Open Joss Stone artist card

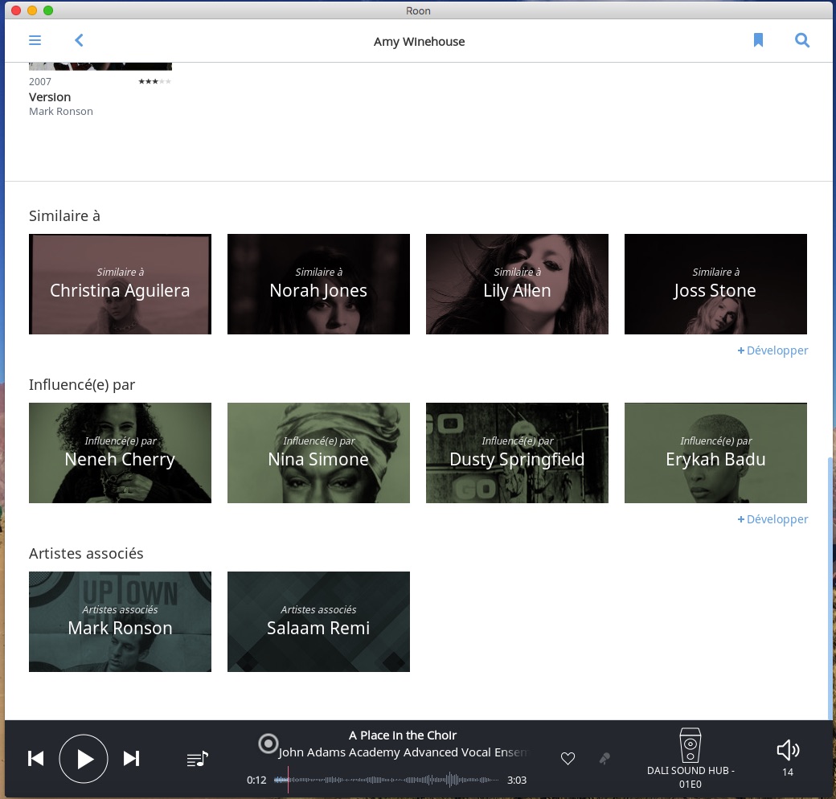coord(715,284)
